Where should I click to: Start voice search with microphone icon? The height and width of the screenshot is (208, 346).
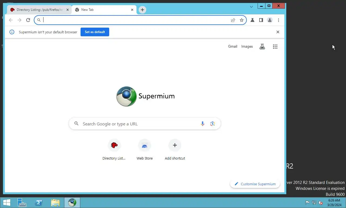click(x=202, y=124)
